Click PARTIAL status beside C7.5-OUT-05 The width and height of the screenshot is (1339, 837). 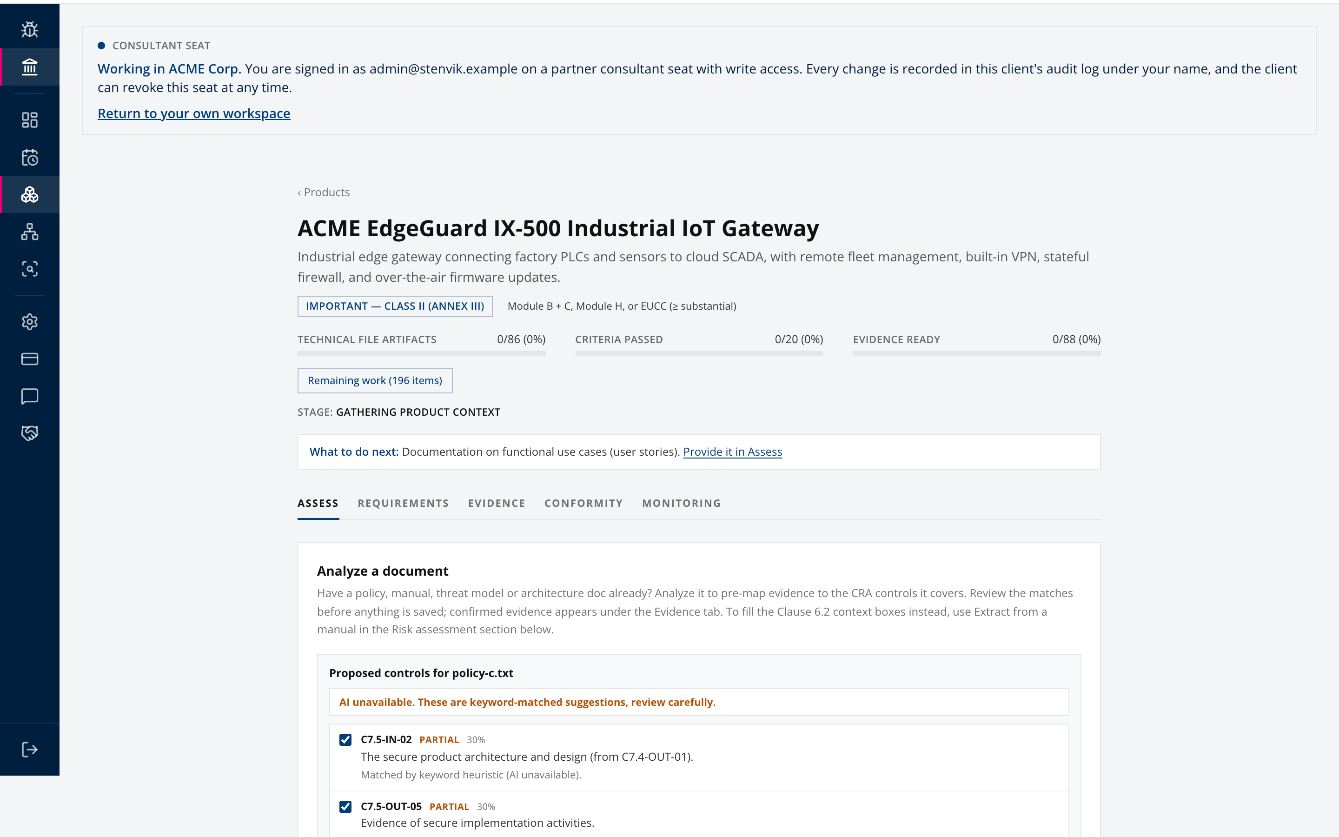pyautogui.click(x=449, y=807)
